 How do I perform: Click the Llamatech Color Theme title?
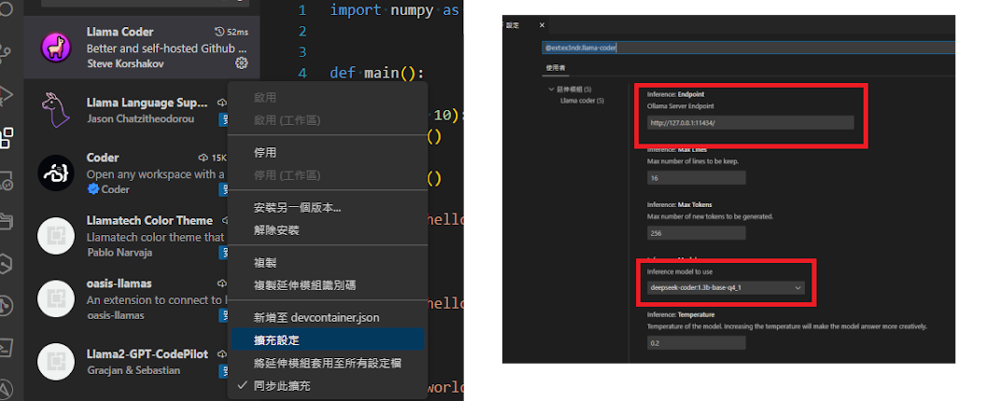pos(149,220)
